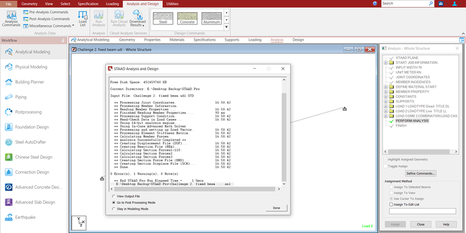Open Miscellaneous Commands dropdown

[x=49, y=26]
